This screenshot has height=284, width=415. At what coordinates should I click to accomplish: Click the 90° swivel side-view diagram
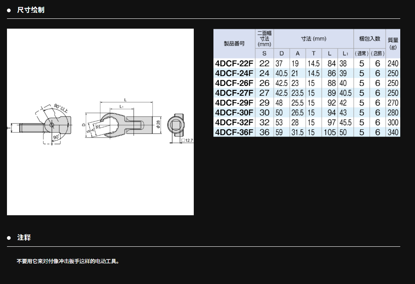click(45, 123)
